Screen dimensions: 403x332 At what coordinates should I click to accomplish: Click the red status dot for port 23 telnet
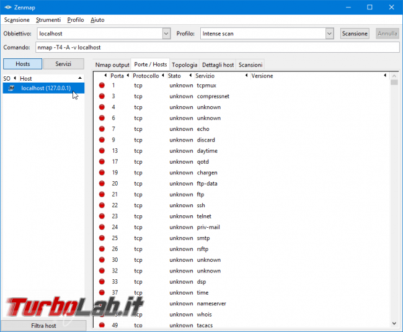(x=102, y=216)
